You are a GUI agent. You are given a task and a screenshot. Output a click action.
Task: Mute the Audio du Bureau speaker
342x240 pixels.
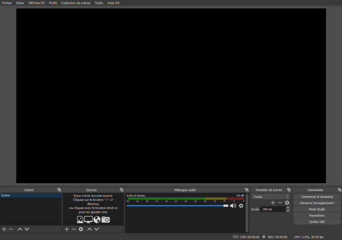point(233,206)
